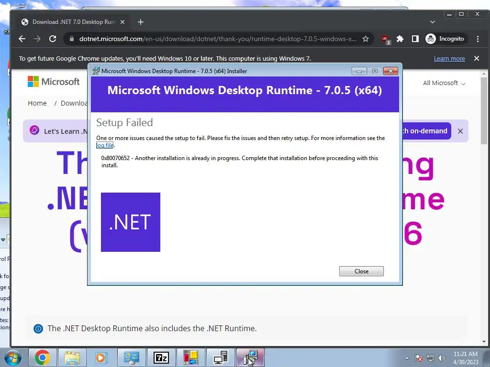The image size is (490, 367).
Task: View site lock information icon
Action: (72, 39)
